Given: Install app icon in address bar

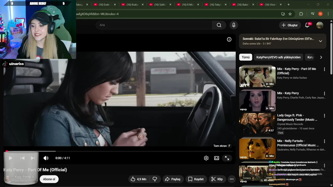Looking at the screenshot, I should tap(283, 14).
